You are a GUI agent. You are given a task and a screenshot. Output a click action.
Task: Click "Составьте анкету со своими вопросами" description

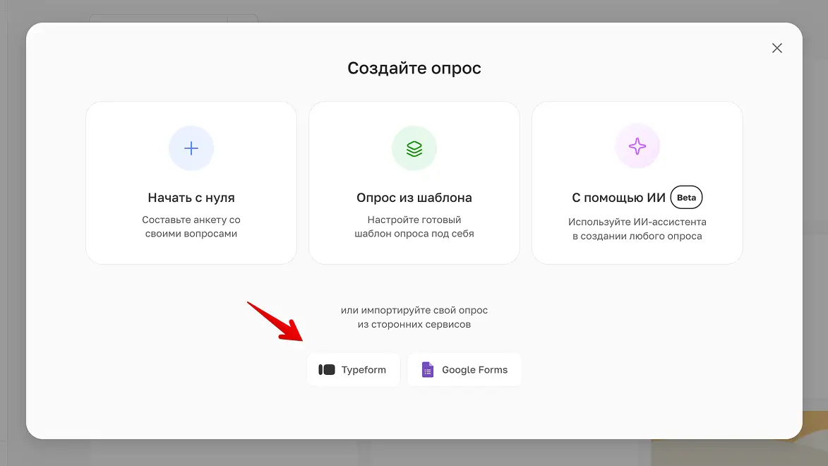191,227
